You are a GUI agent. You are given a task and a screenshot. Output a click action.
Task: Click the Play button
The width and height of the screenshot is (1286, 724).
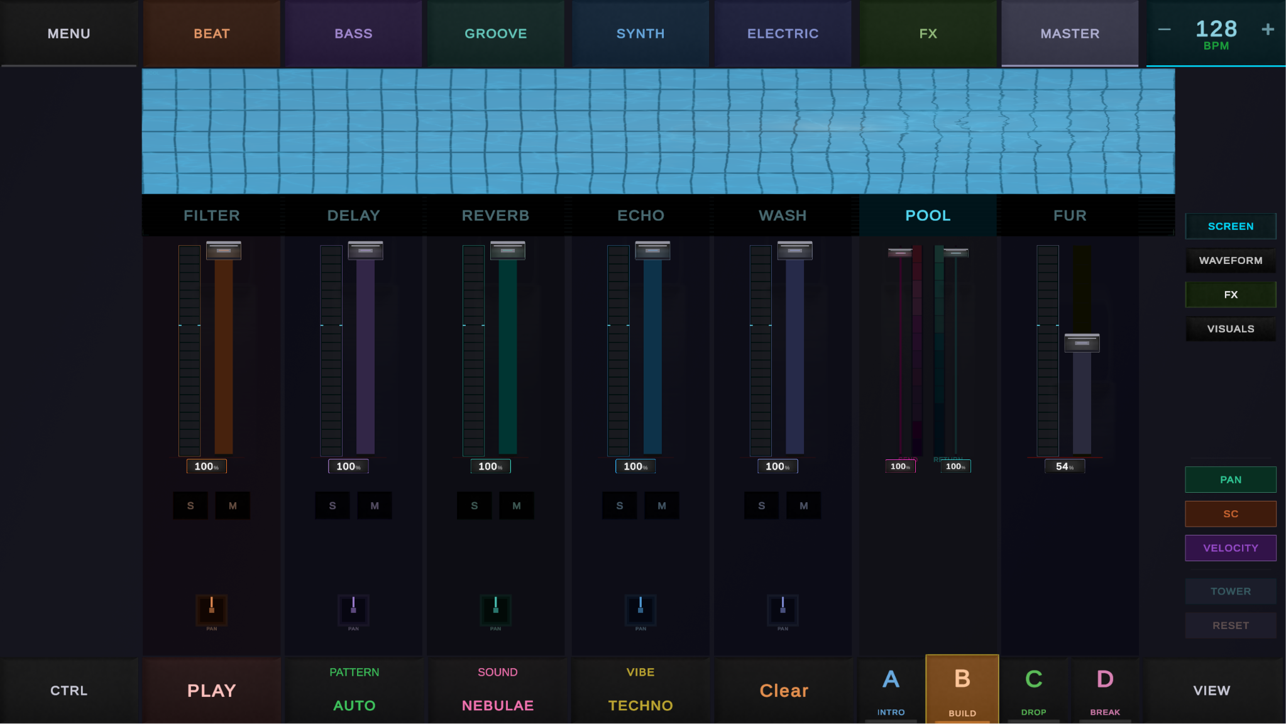[212, 690]
